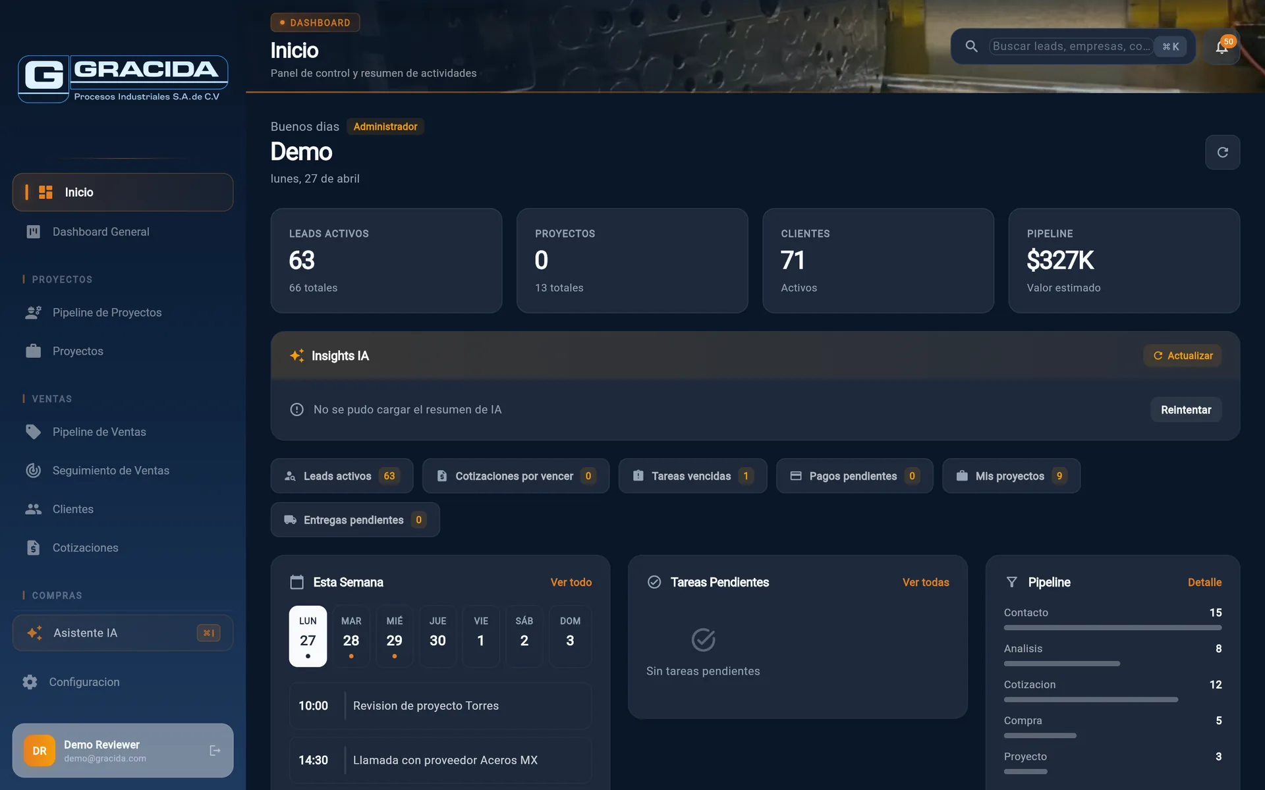Click the warning icon beside the IA error message
This screenshot has width=1265, height=790.
(296, 409)
